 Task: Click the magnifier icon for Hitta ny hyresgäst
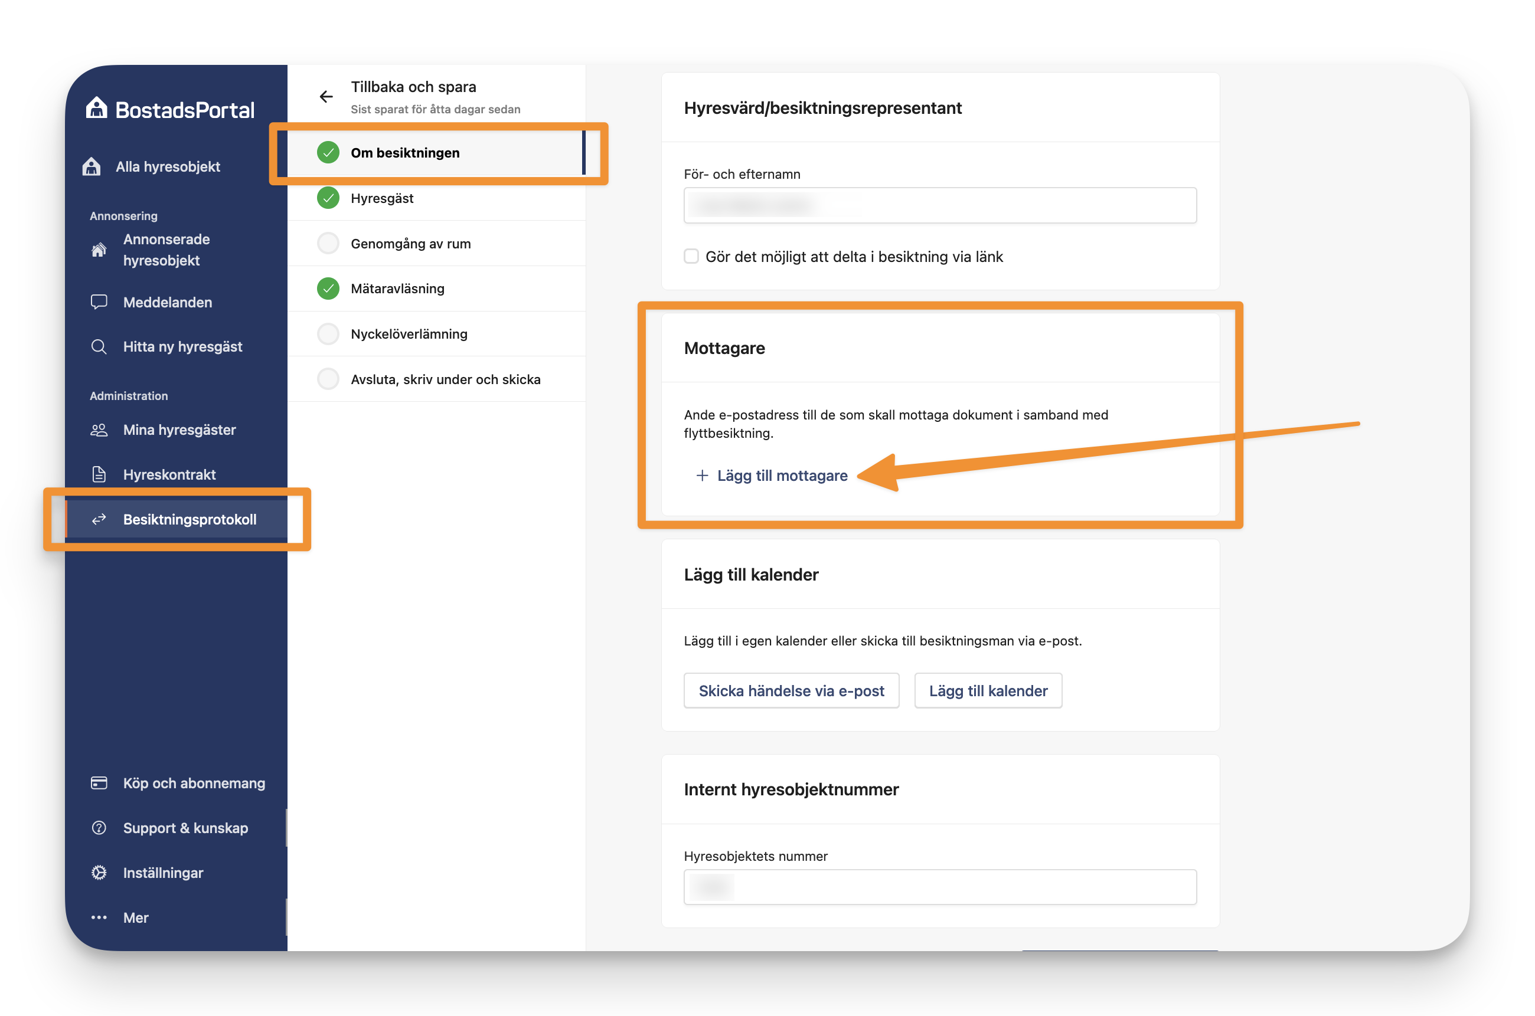point(99,347)
